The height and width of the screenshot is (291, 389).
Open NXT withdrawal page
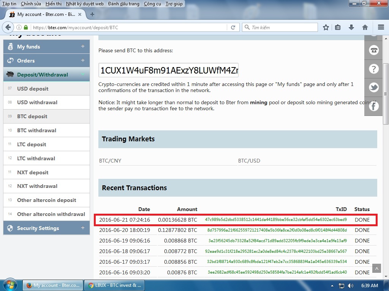[46, 186]
